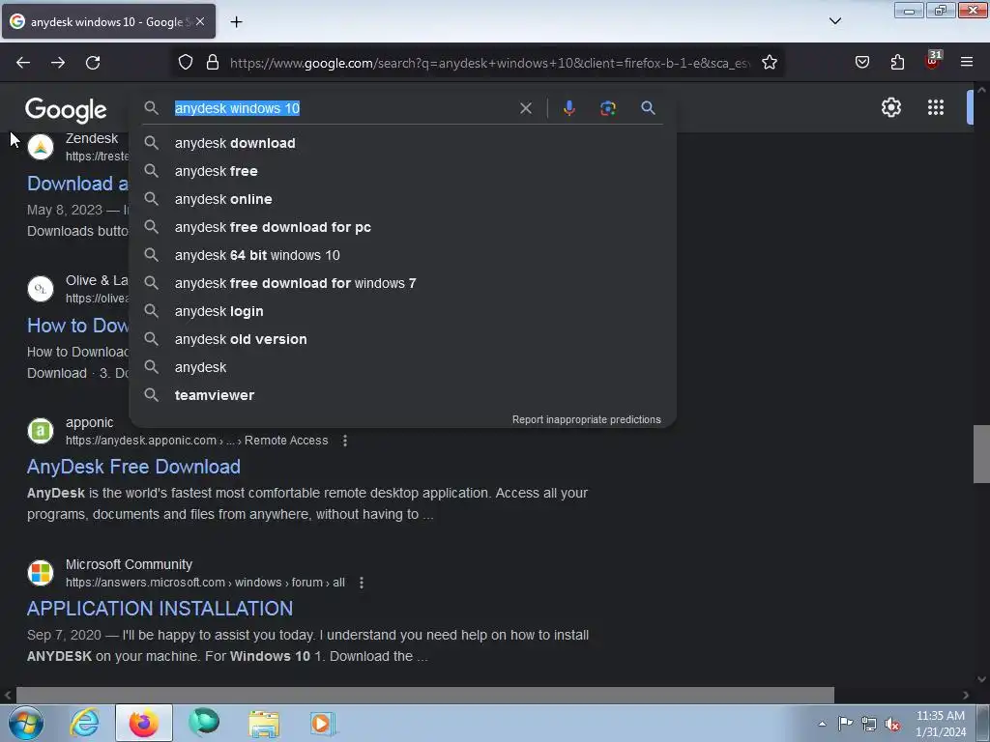This screenshot has width=990, height=742.
Task: Go back to the previous page
Action: [23, 63]
